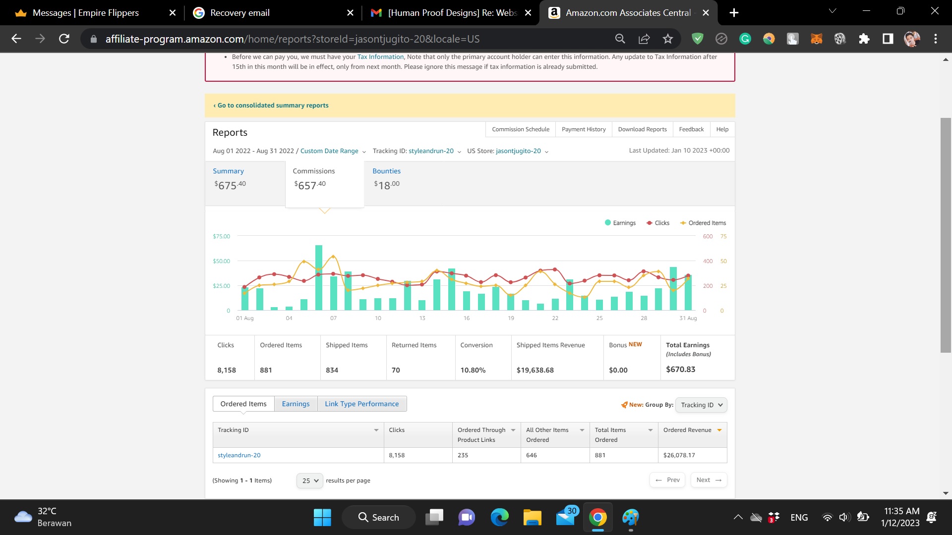
Task: Switch to the Link Type Performance tab
Action: tap(361, 404)
